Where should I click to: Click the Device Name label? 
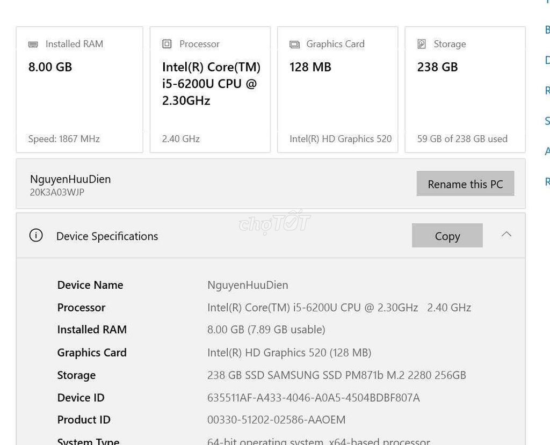coord(90,284)
